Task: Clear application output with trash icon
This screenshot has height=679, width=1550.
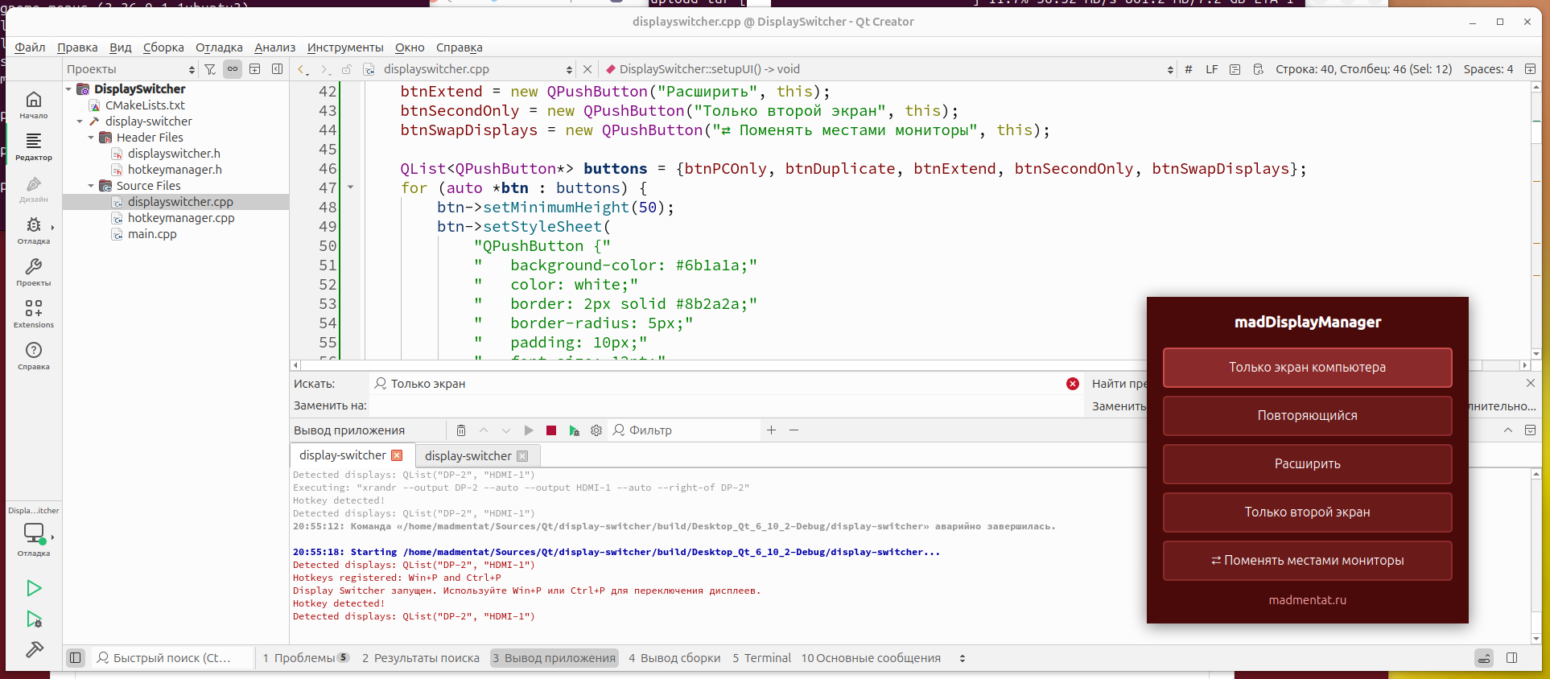Action: (x=461, y=430)
